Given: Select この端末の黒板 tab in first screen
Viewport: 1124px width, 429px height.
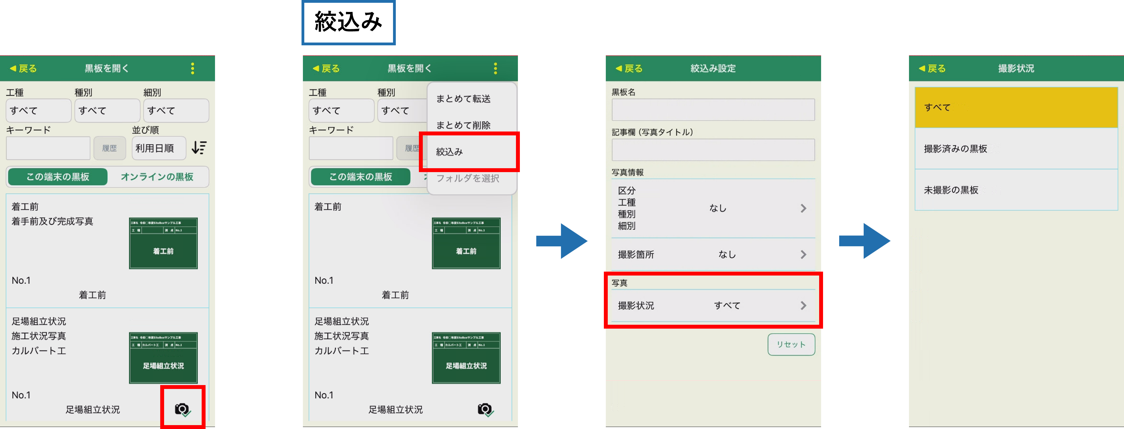Looking at the screenshot, I should (x=58, y=177).
